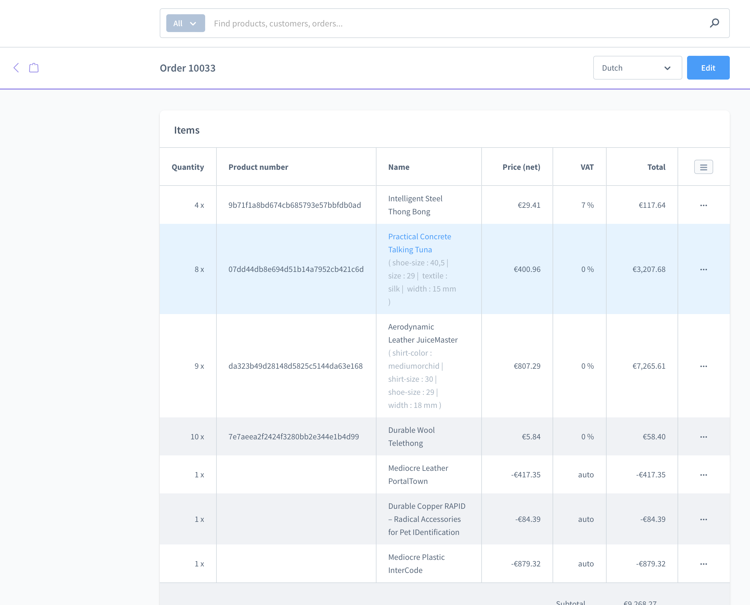This screenshot has width=750, height=605.
Task: Open actions menu for Practical Concrete Talking Tuna
Action: pos(703,269)
